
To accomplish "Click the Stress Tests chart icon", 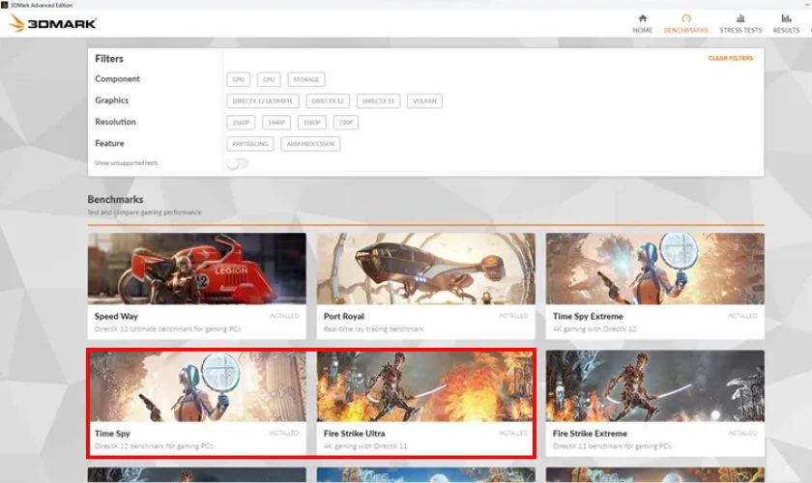I will (740, 18).
